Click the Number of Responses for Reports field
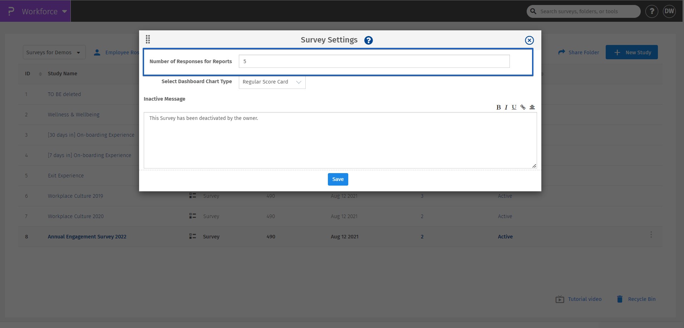This screenshot has width=684, height=328. 373,61
